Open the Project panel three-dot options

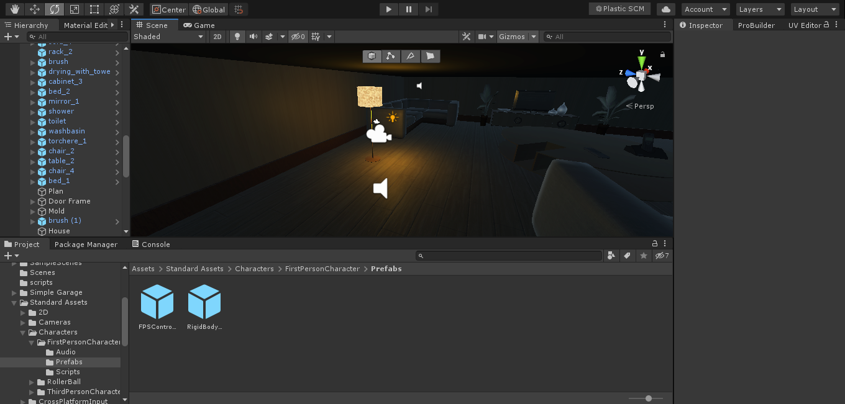pos(665,244)
